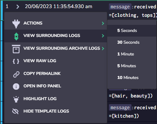Image resolution: width=157 pixels, height=124 pixels.
Task: Click the flashlight highlight icon
Action: tap(16, 99)
